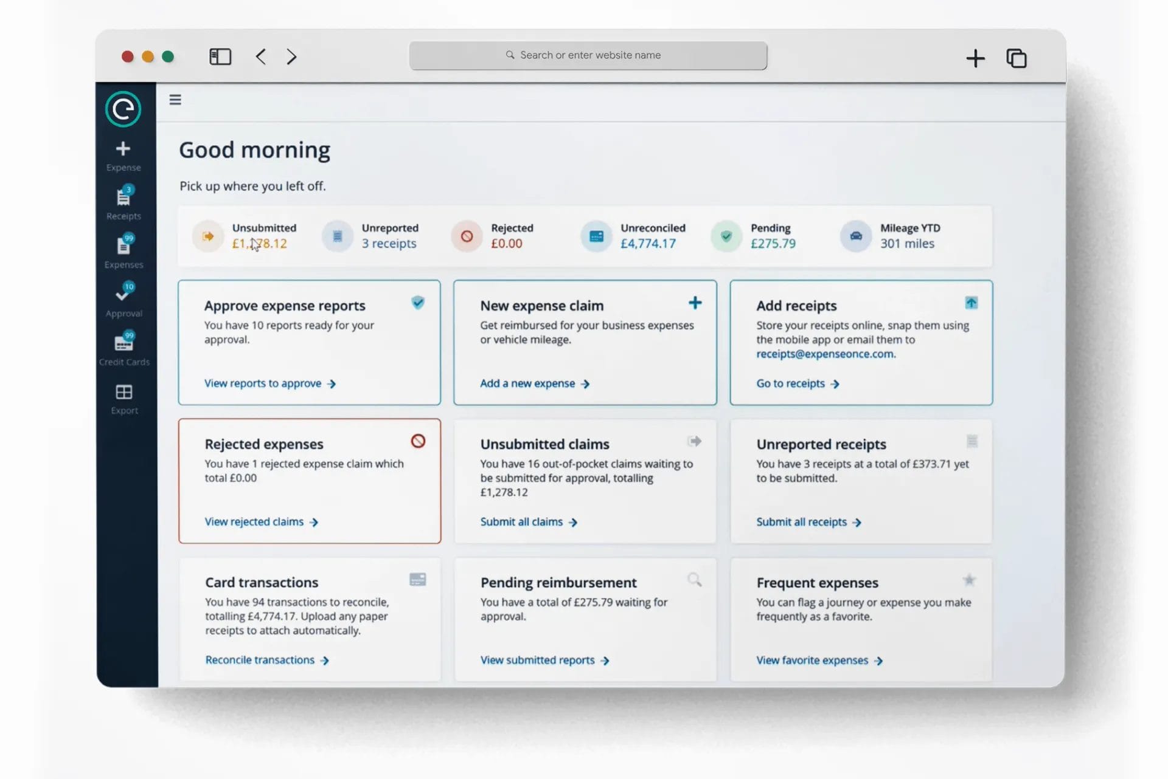Go back with browser back chevron

pos(261,57)
